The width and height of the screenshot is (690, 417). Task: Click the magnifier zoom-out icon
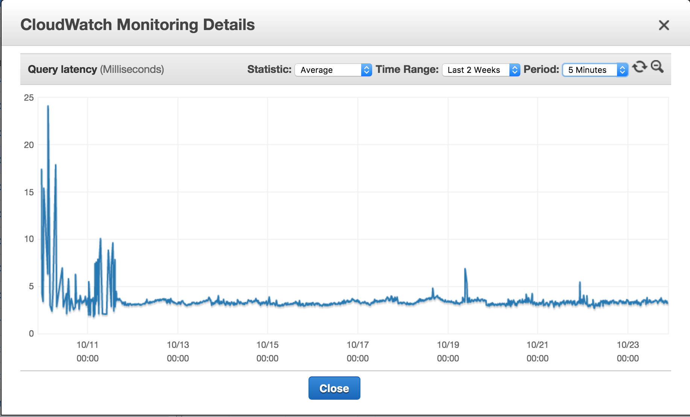(x=657, y=66)
